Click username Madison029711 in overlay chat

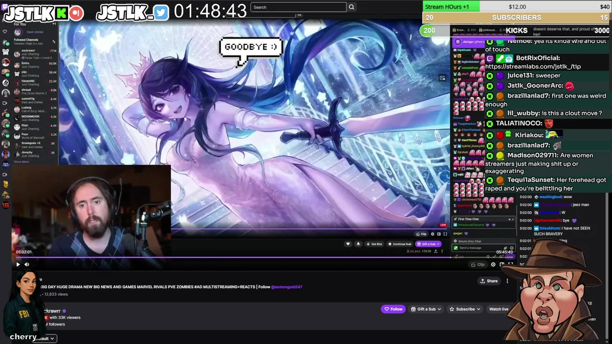point(532,155)
